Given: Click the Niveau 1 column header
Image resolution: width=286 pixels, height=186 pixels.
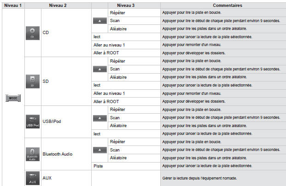Looking at the screenshot, I should 13,6.
